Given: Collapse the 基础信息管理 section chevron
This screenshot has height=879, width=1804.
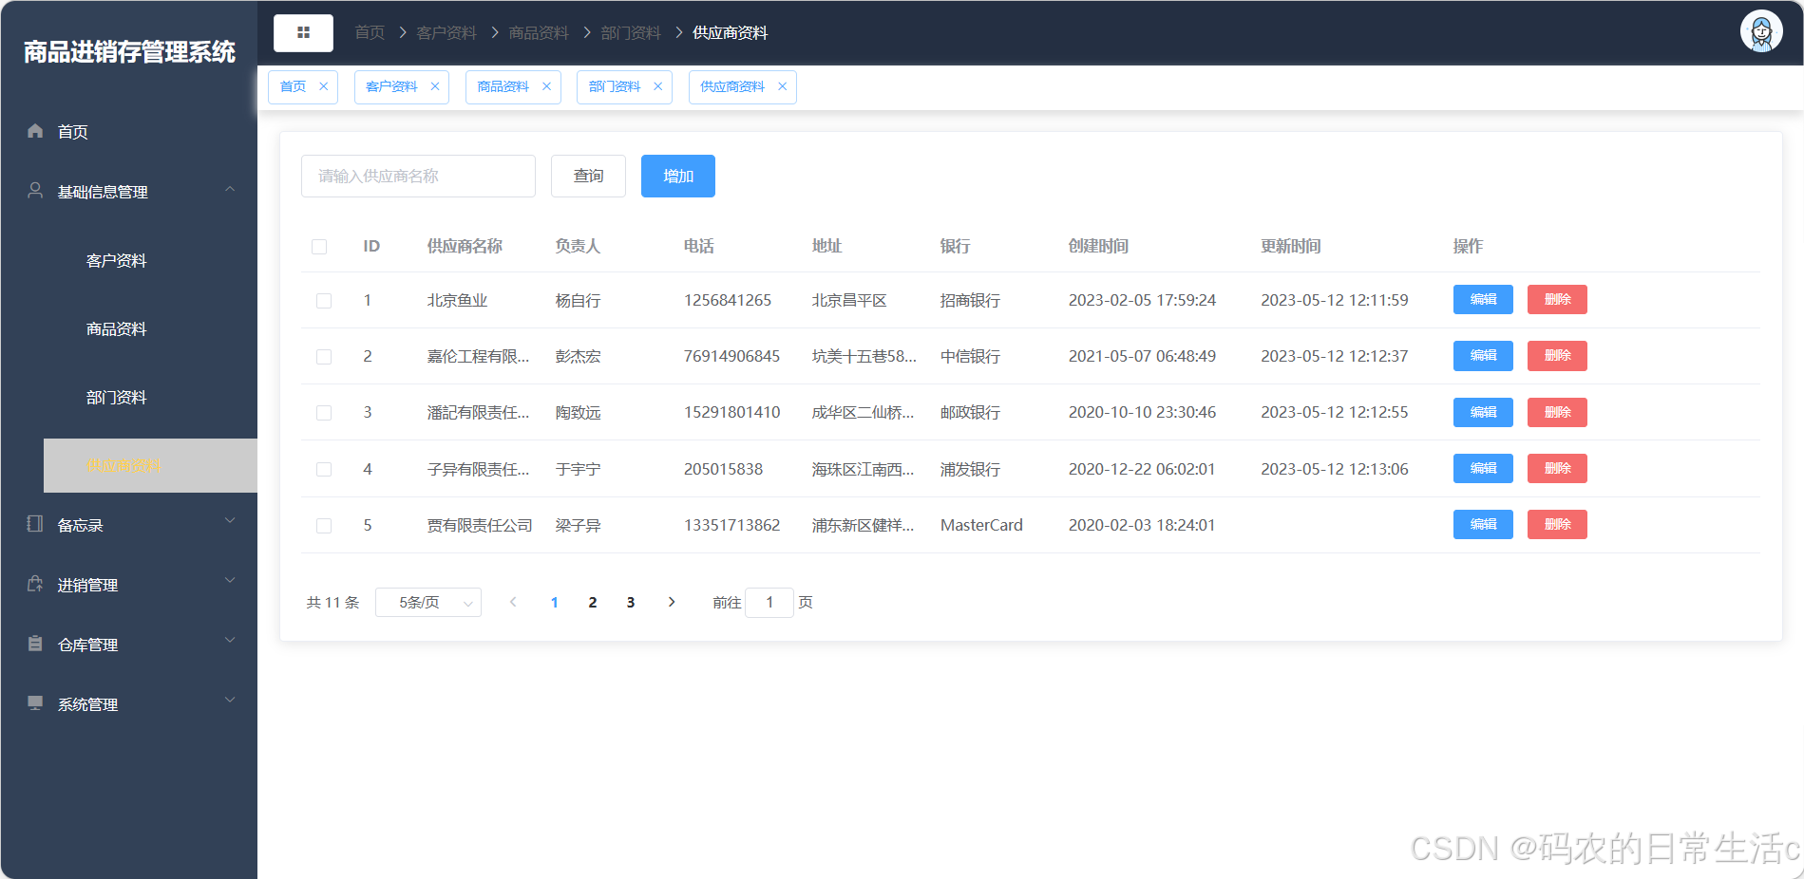Looking at the screenshot, I should tap(229, 189).
